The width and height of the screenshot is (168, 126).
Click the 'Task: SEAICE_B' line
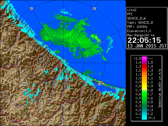140,23
